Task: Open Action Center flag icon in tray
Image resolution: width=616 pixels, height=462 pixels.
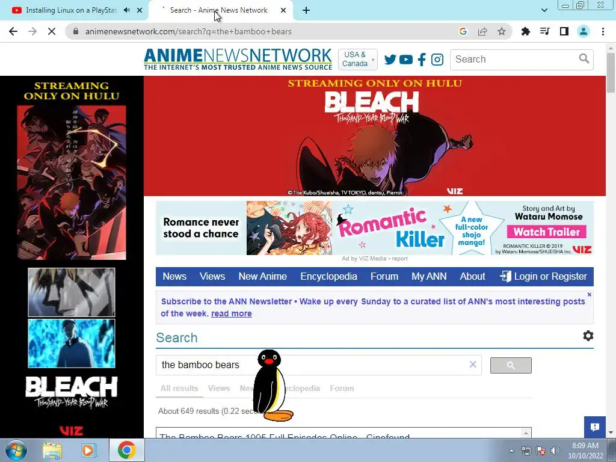Action: coord(541,451)
